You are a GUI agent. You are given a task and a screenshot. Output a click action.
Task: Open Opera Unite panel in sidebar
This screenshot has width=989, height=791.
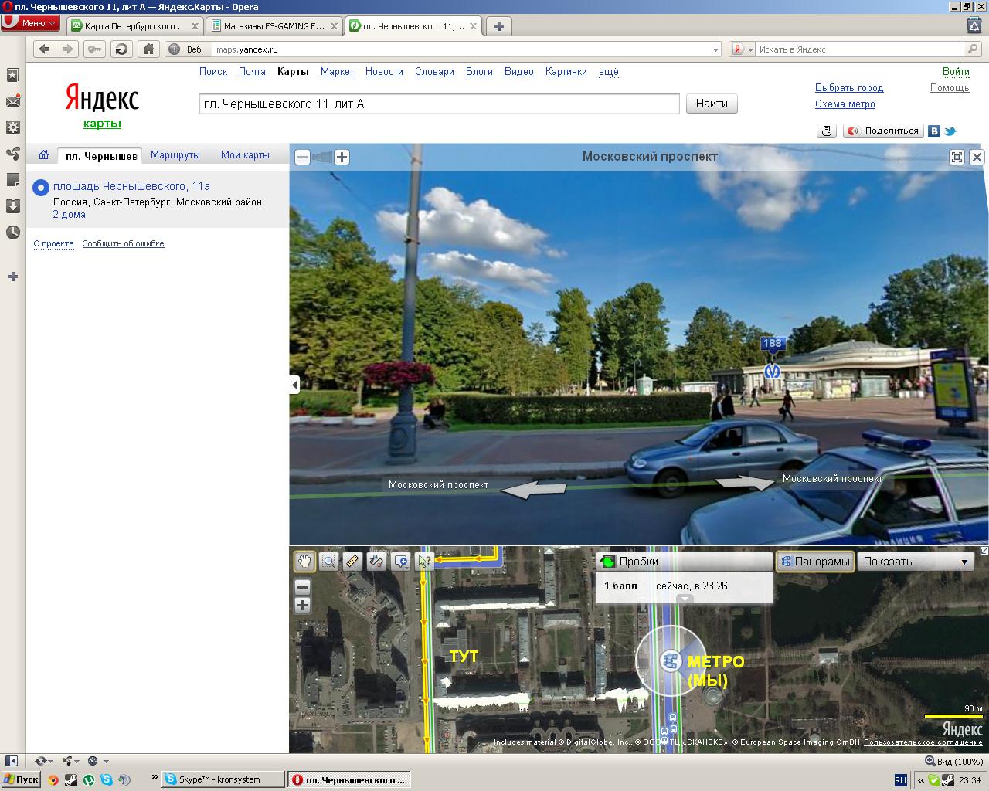coord(12,154)
